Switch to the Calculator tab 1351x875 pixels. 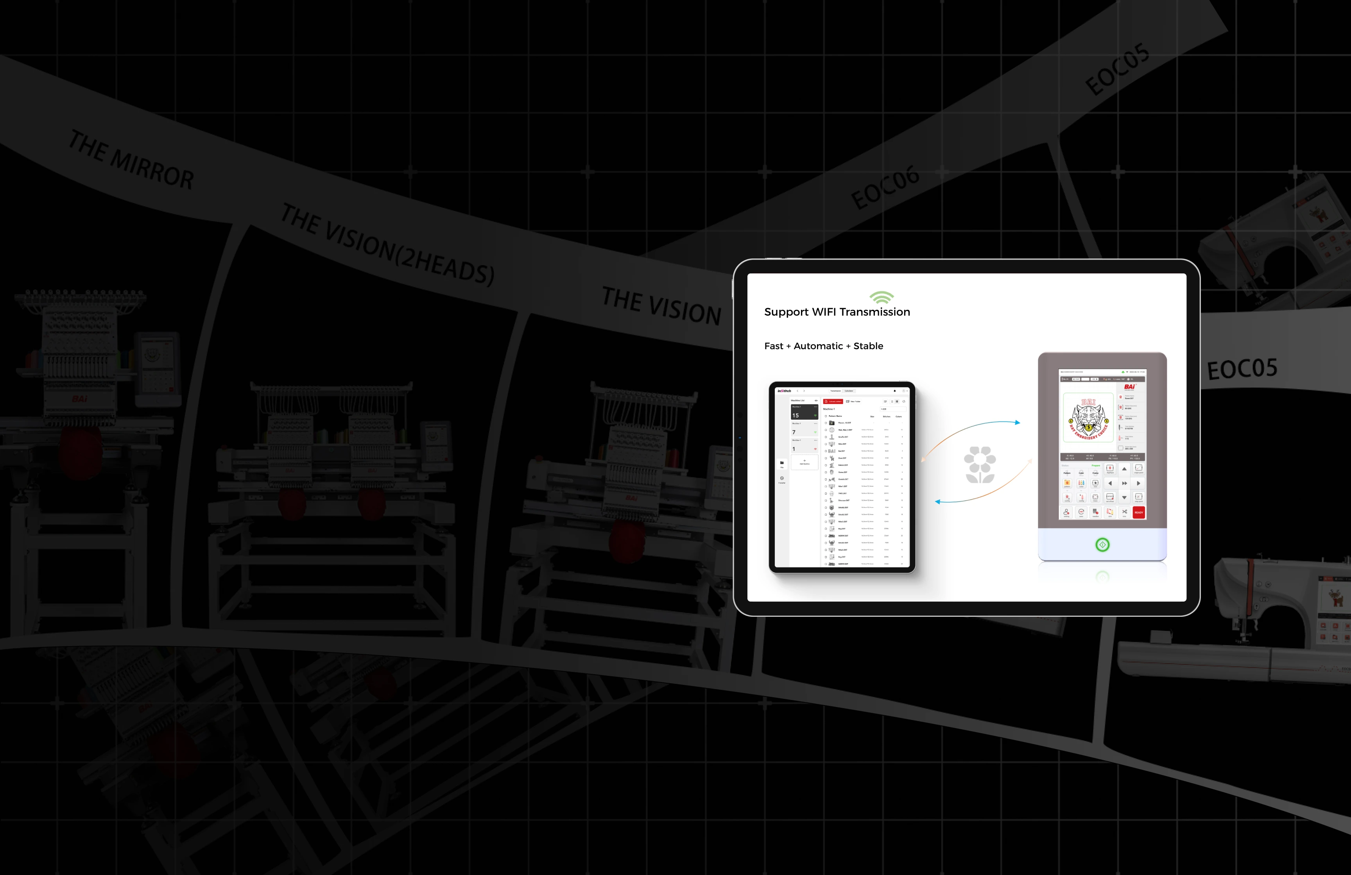pos(849,391)
